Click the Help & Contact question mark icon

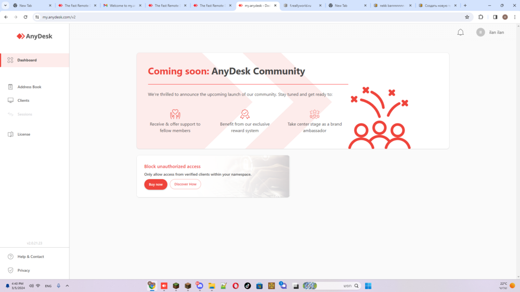click(10, 257)
